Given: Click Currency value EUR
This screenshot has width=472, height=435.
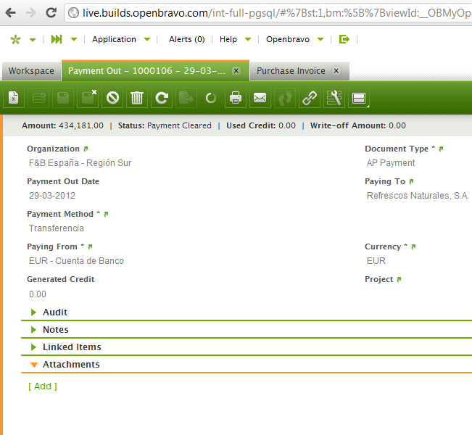Looking at the screenshot, I should (x=376, y=261).
